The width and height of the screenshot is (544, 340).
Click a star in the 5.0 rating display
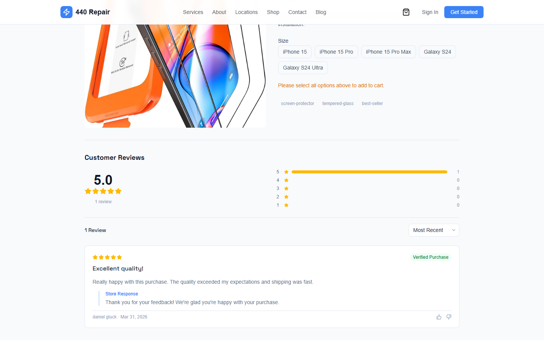[x=103, y=191]
